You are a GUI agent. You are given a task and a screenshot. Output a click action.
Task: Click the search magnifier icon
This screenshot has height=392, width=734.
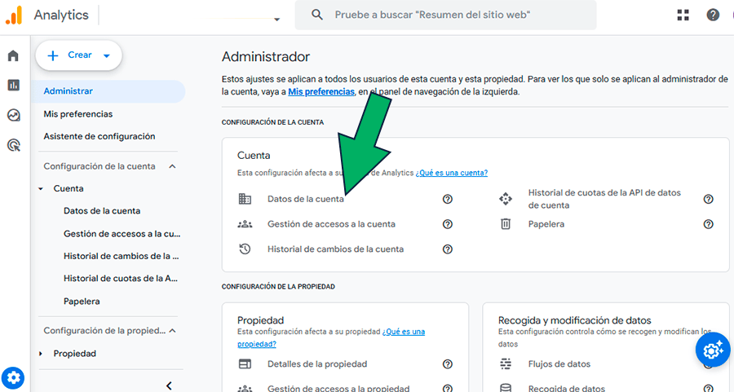coord(317,15)
